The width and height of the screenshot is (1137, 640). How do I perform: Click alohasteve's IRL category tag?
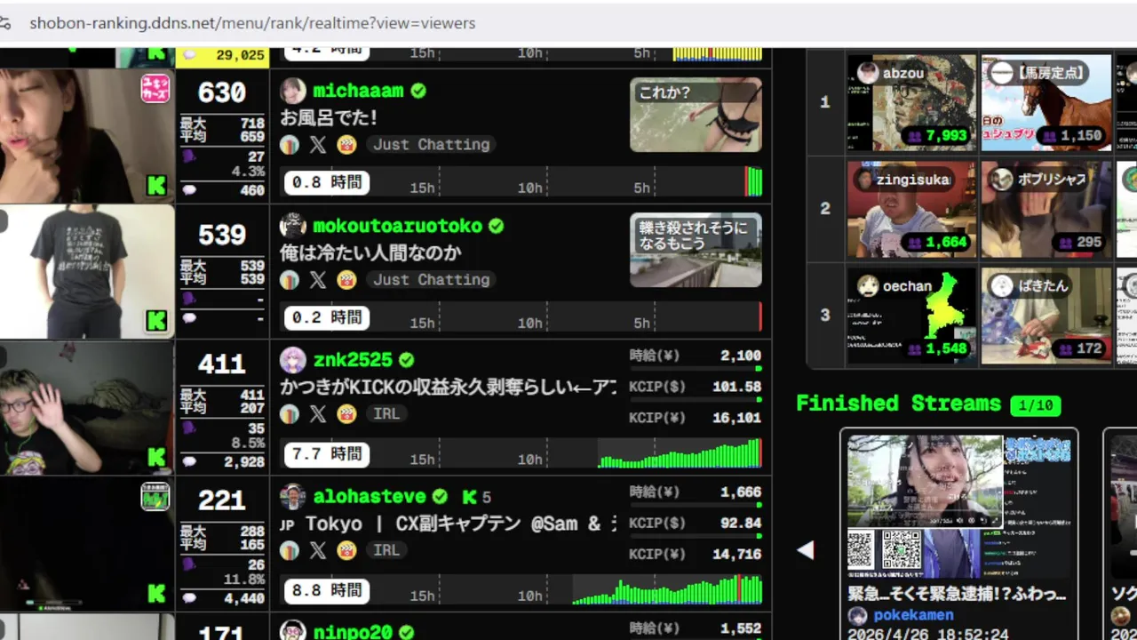click(x=386, y=550)
